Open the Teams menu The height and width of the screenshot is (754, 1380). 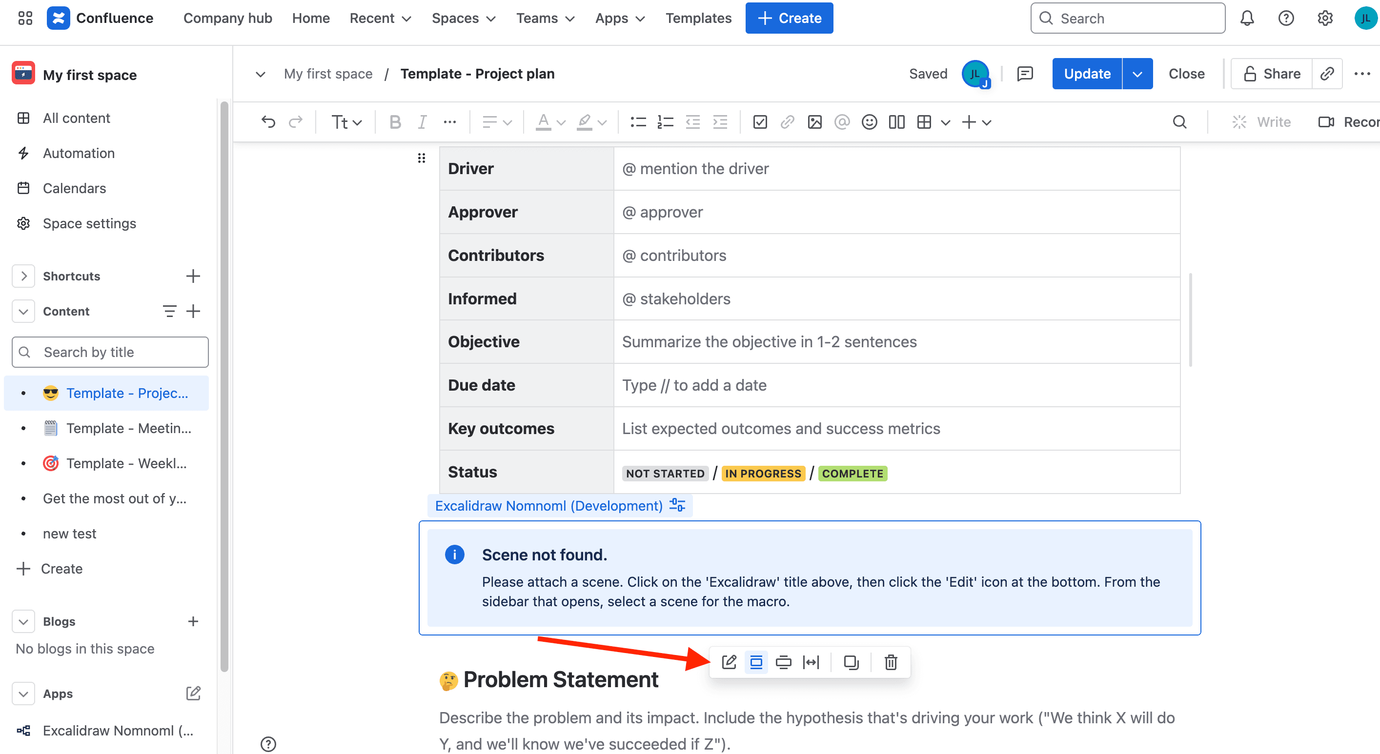546,18
